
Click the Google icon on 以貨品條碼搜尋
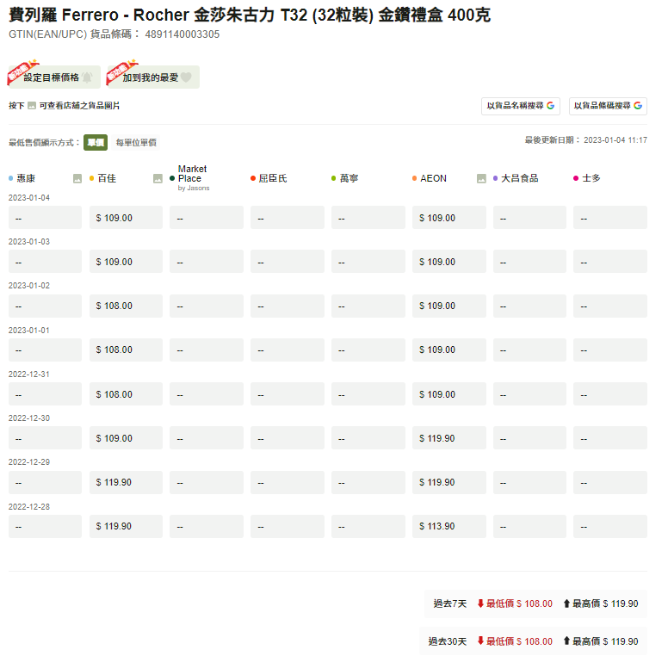pyautogui.click(x=638, y=105)
